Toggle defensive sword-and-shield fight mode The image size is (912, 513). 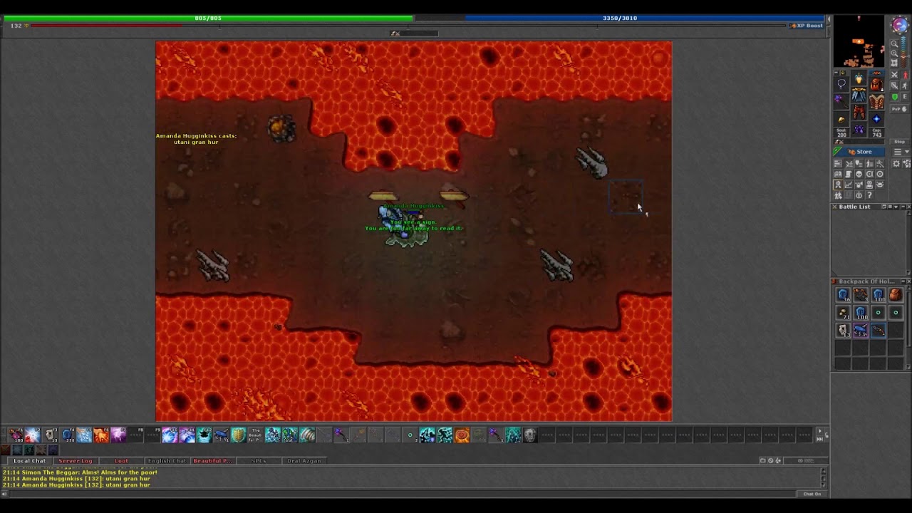(x=894, y=85)
